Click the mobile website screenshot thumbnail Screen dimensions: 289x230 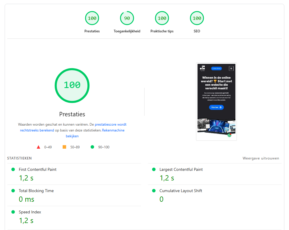tap(216, 101)
